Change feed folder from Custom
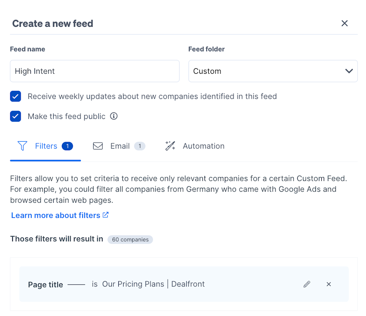Image resolution: width=366 pixels, height=316 pixels. (273, 71)
